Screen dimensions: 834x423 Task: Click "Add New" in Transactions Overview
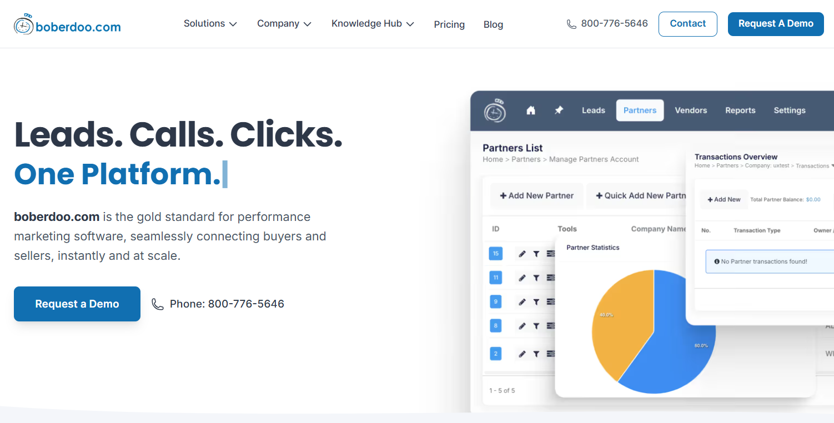click(x=724, y=200)
